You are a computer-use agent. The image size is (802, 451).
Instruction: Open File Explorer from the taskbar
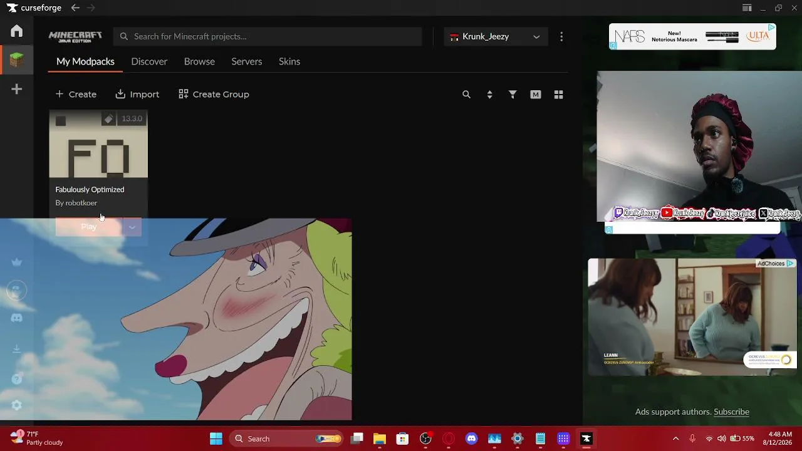tap(379, 438)
